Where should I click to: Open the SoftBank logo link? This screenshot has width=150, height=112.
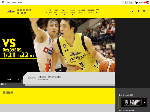click(x=127, y=2)
